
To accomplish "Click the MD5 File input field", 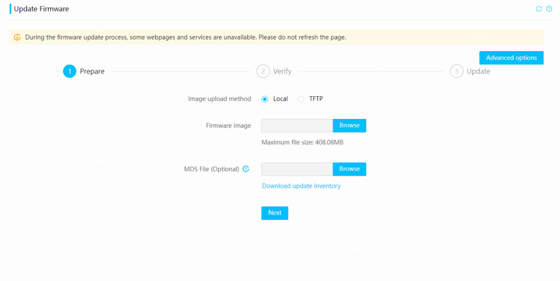I will click(297, 169).
